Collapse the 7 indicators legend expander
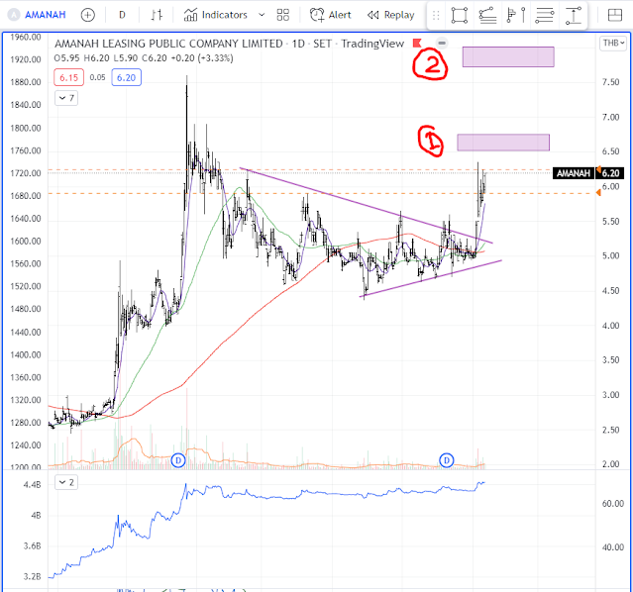 point(66,98)
